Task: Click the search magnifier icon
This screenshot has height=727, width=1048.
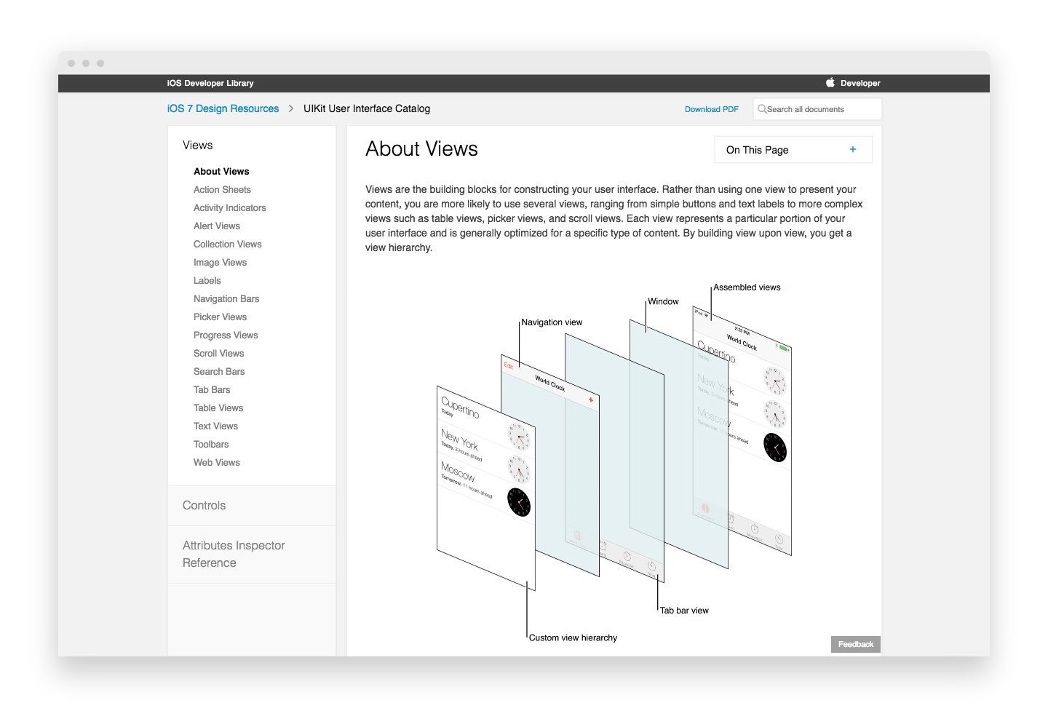Action: pyautogui.click(x=762, y=109)
